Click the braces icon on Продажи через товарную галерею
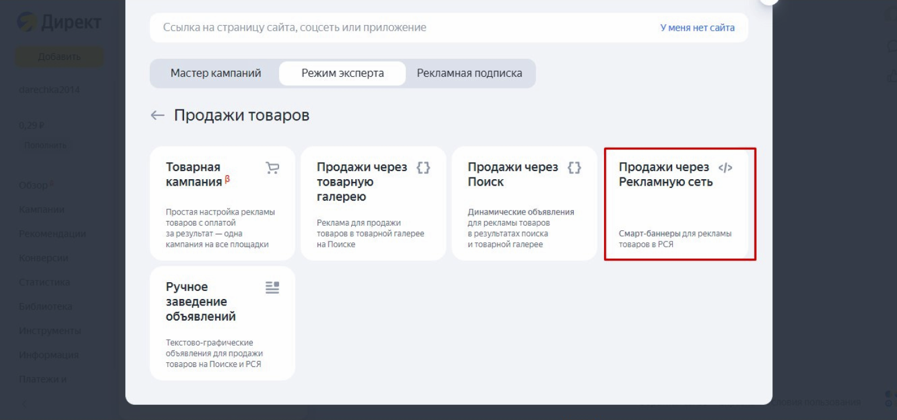This screenshot has height=420, width=897. (x=423, y=168)
